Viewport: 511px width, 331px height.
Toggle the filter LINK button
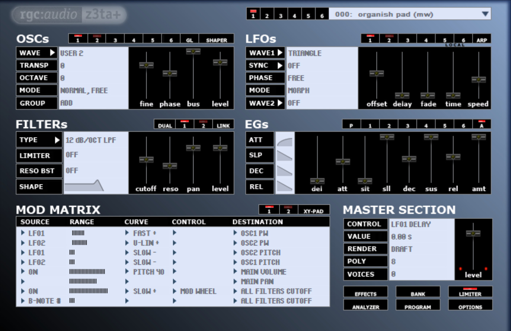(223, 124)
